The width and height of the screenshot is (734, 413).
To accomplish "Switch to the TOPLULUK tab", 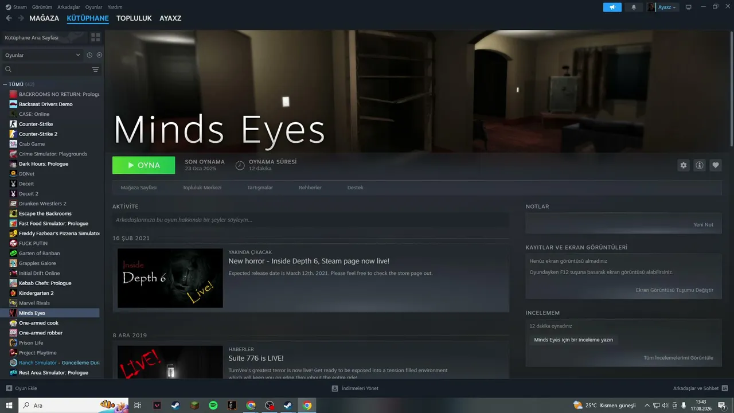I will [134, 18].
